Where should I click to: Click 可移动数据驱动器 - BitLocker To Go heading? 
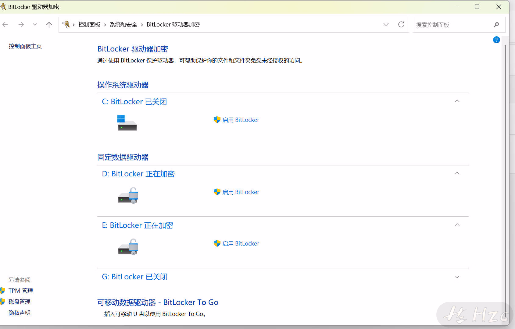[x=158, y=302]
